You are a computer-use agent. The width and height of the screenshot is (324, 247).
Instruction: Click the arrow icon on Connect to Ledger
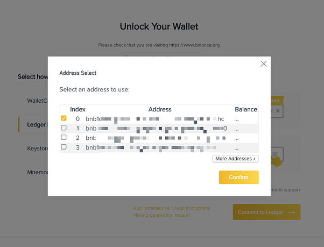point(291,212)
